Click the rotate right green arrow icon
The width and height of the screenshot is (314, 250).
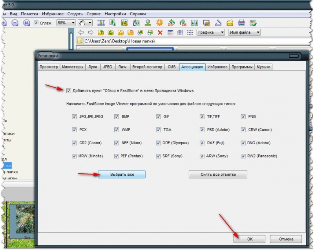183,23
